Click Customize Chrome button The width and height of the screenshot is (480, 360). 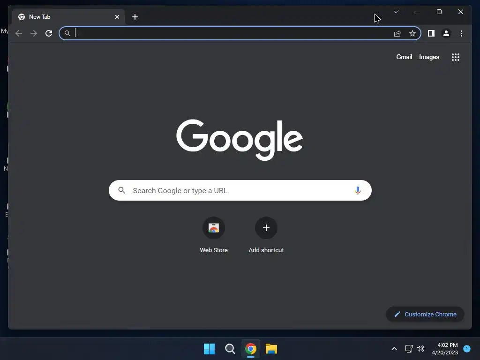coord(425,315)
